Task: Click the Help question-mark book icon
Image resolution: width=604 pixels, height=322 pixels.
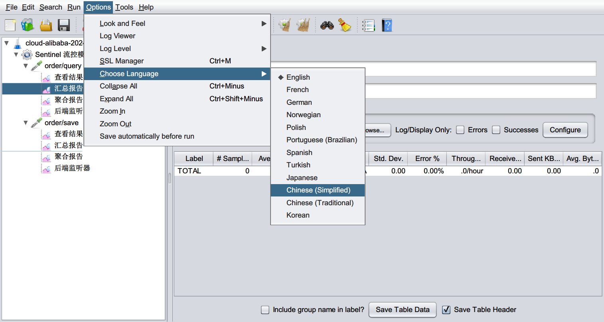Action: (x=387, y=25)
